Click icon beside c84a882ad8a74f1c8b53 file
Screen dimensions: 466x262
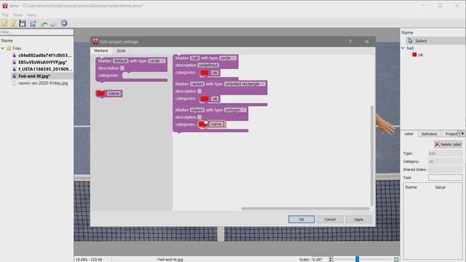(x=14, y=55)
